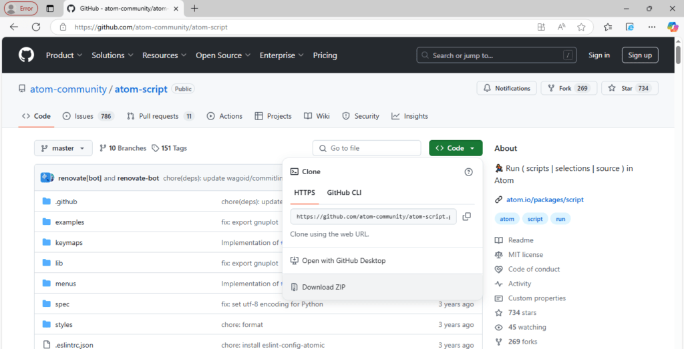
Task: Refresh the page in the browser
Action: 36,27
